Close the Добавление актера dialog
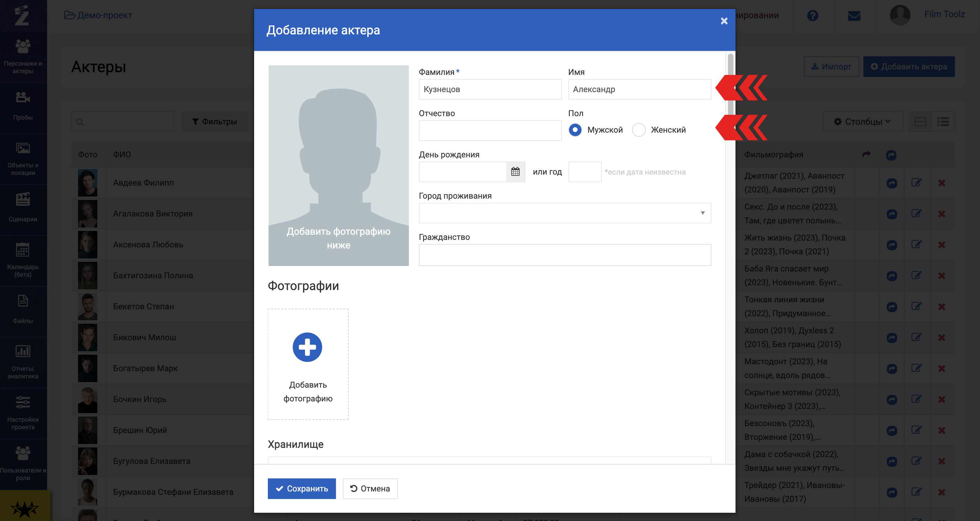The image size is (980, 521). coord(724,21)
